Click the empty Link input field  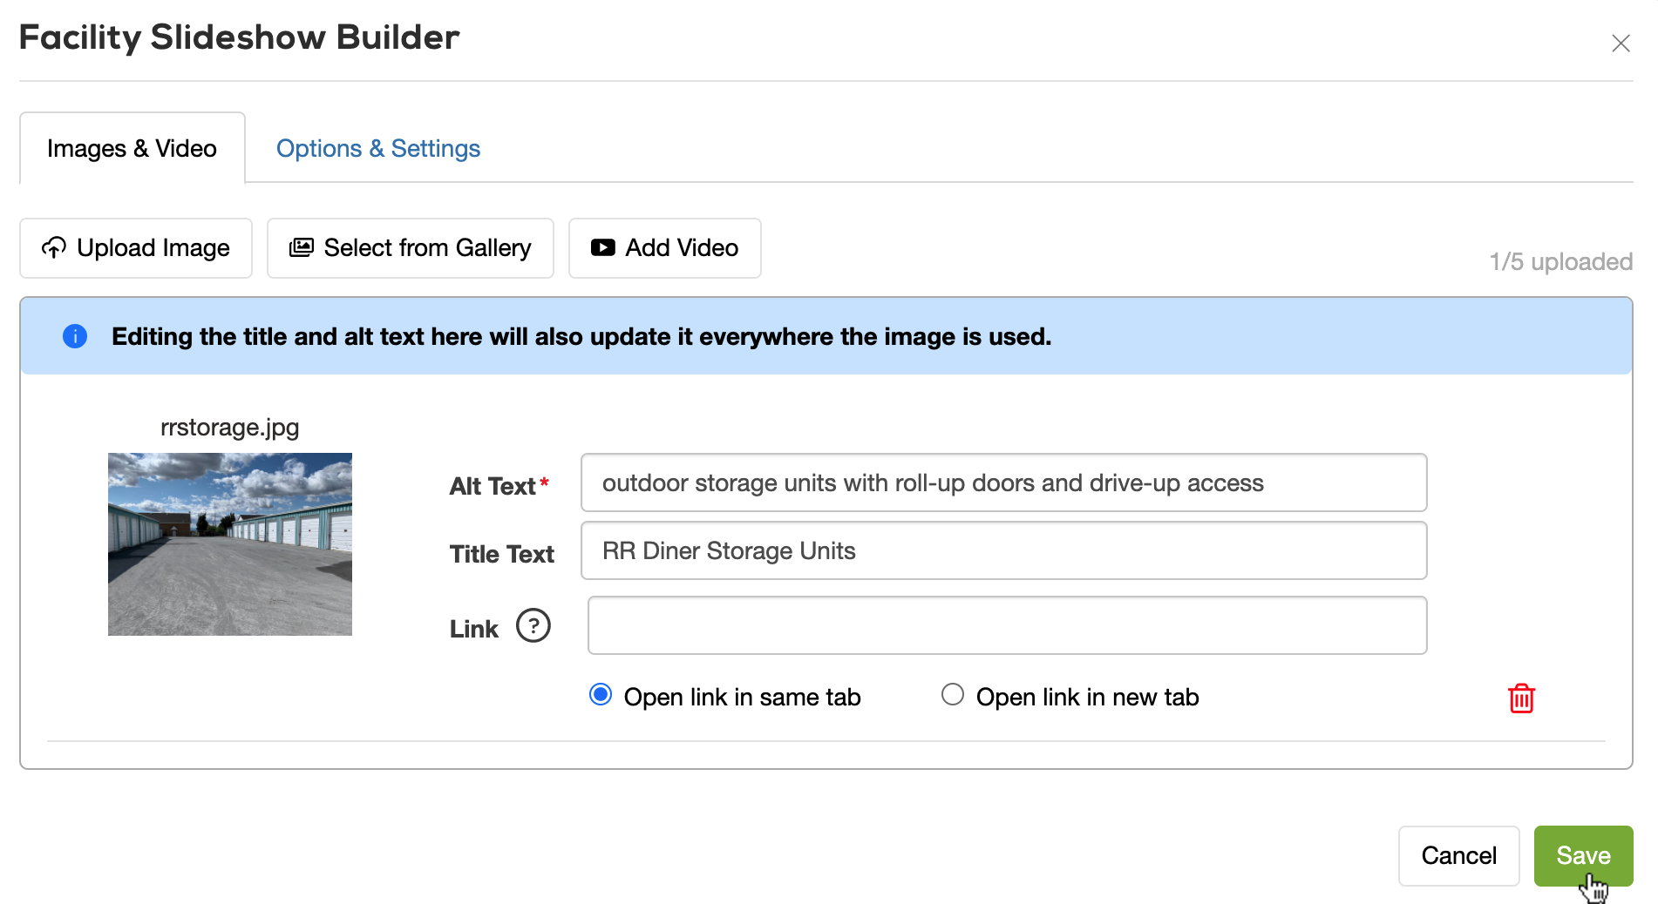(1007, 625)
